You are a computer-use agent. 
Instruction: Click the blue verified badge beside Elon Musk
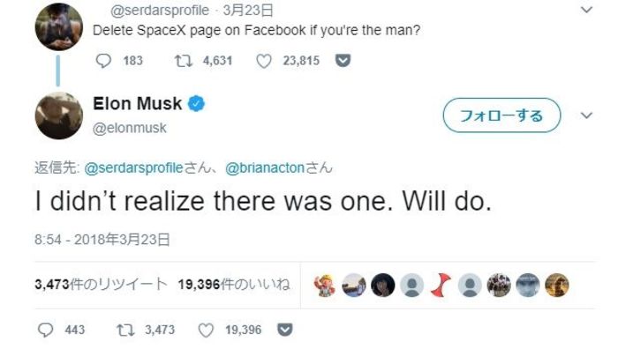196,104
